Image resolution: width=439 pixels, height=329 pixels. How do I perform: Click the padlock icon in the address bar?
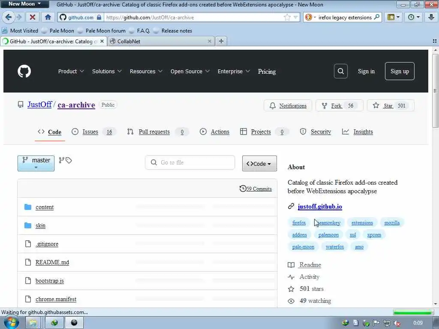(99, 17)
